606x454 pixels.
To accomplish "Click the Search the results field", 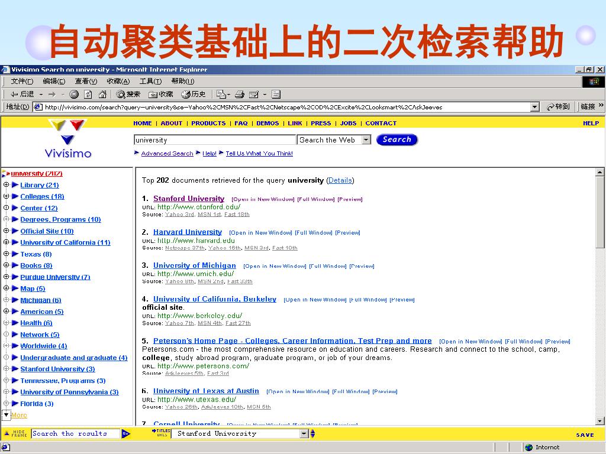I will click(x=75, y=433).
